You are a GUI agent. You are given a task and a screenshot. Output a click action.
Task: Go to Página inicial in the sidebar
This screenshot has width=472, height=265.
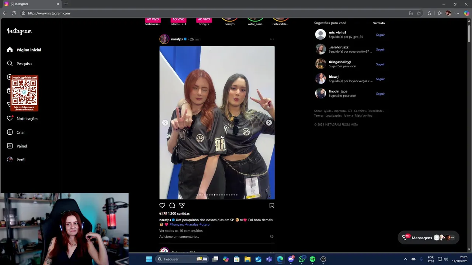click(24, 50)
